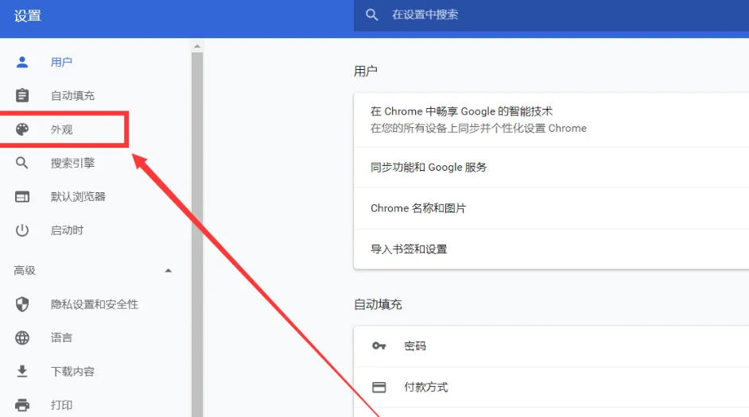Click the magnifier icon beside 搜索引擎

22,163
